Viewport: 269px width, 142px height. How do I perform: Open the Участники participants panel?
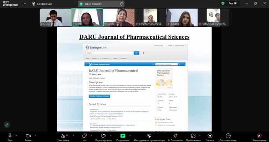(63, 136)
